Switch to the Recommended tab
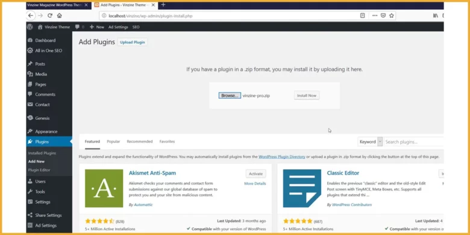 tap(140, 142)
